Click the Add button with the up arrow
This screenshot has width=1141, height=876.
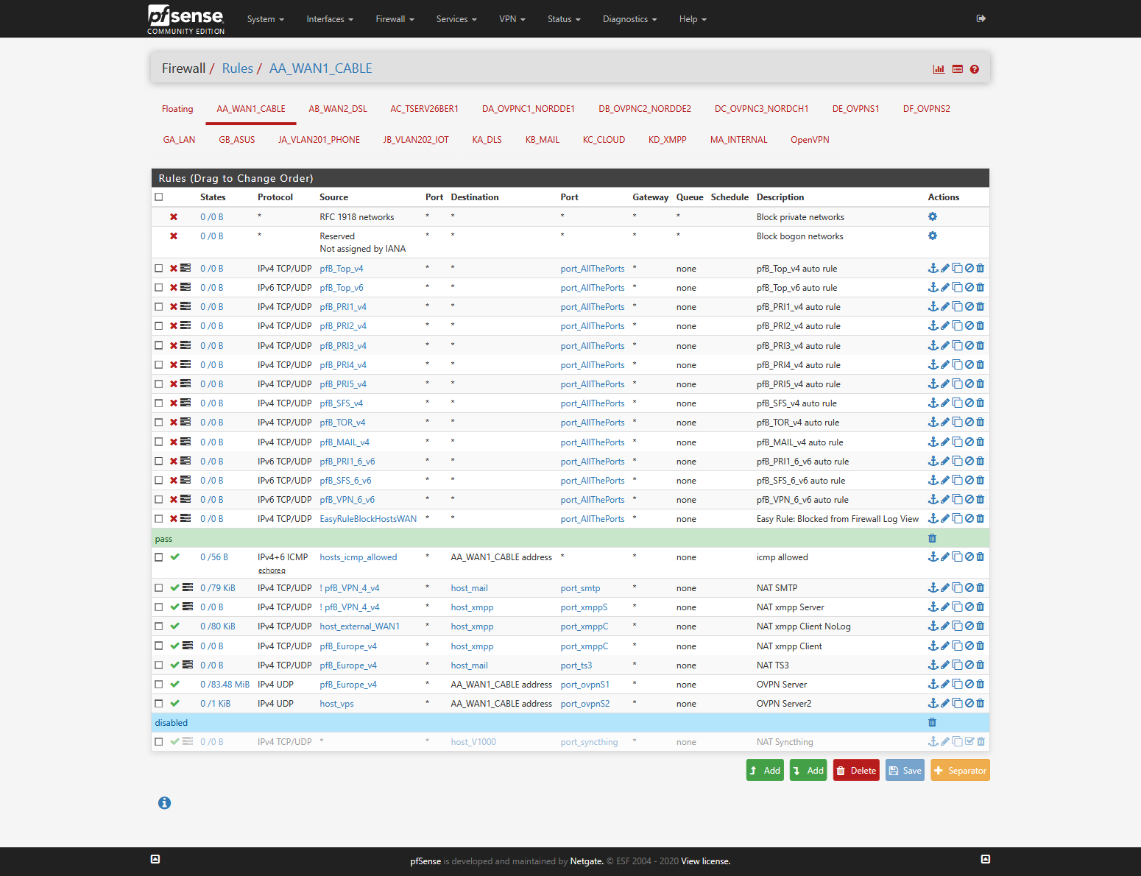click(x=765, y=770)
